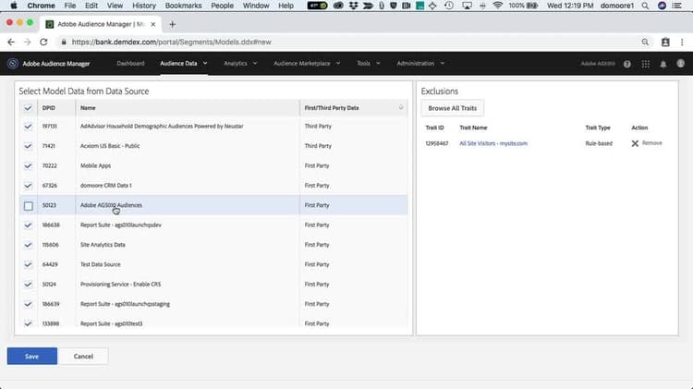Click the Cancel button
Screen dimensions: 693x389
83,357
